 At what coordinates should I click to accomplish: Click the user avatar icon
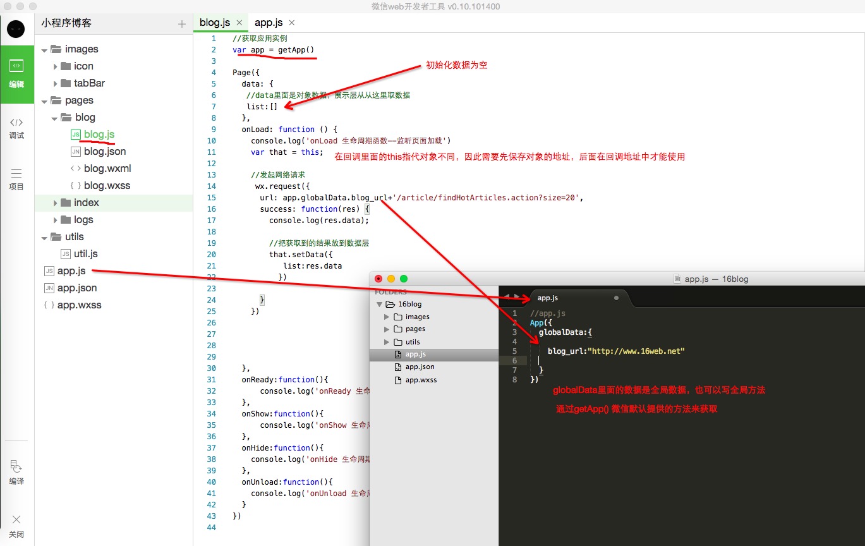point(16,28)
